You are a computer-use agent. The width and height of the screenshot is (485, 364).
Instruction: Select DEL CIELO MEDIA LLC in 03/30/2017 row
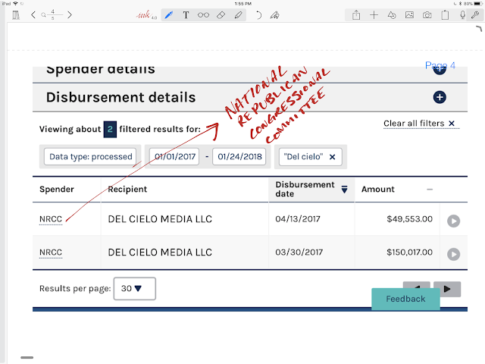(160, 253)
